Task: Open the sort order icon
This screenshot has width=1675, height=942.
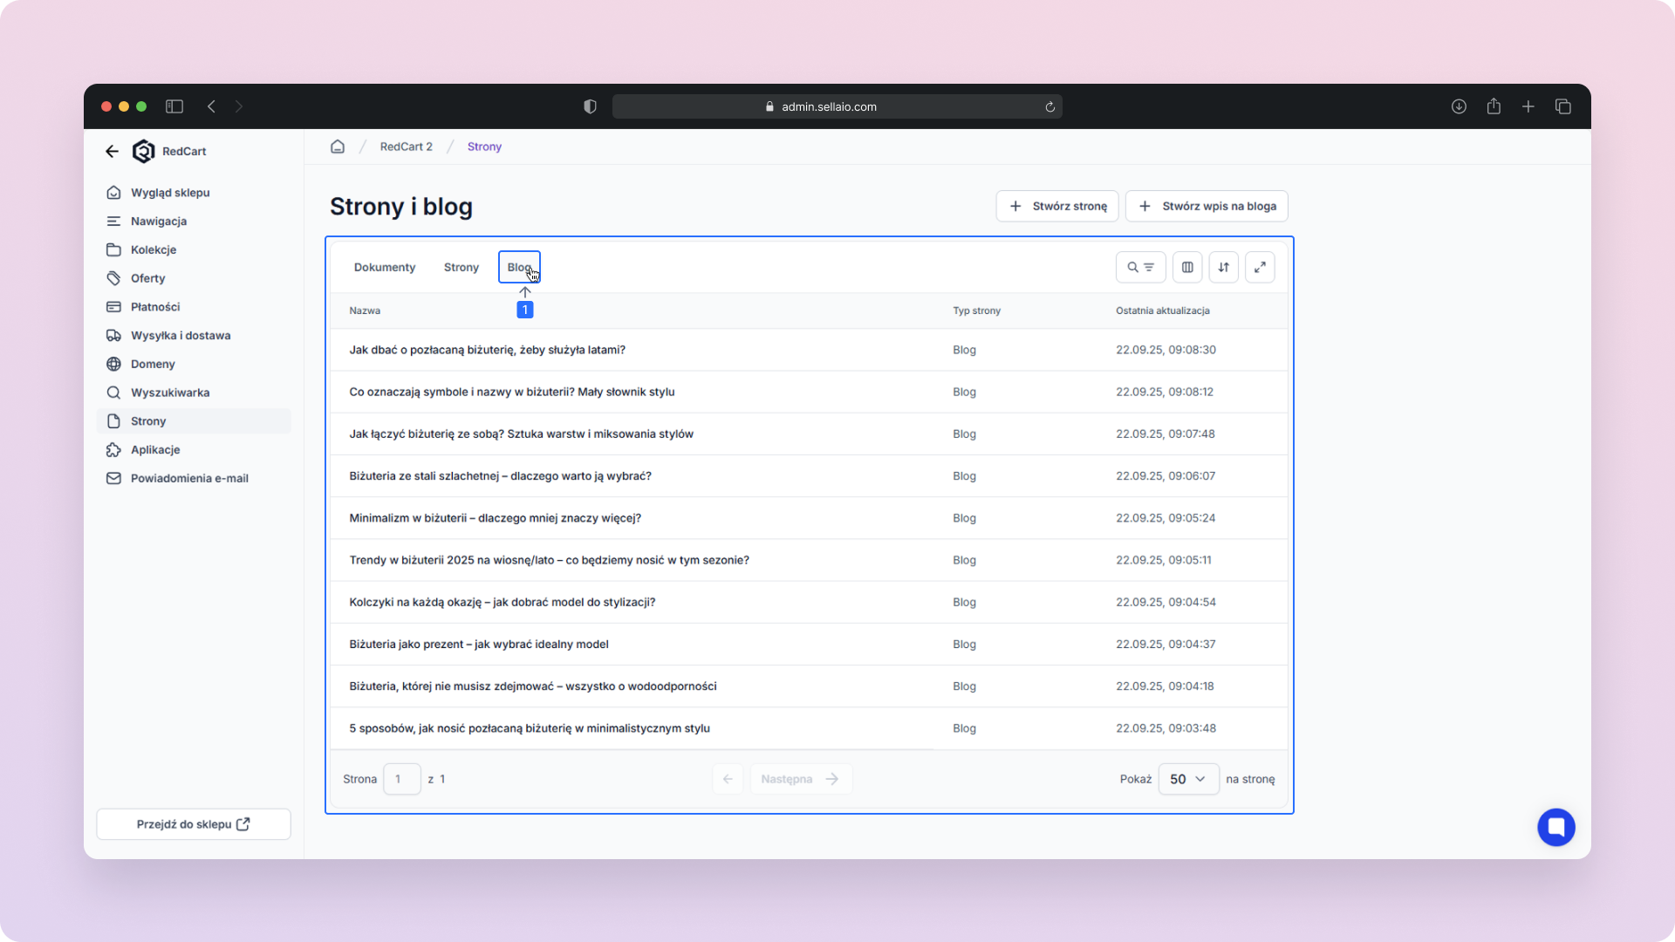Action: [x=1223, y=267]
